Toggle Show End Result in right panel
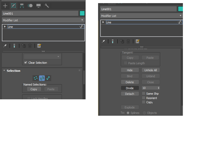Viewport: 211px width, 149px height. point(113,41)
